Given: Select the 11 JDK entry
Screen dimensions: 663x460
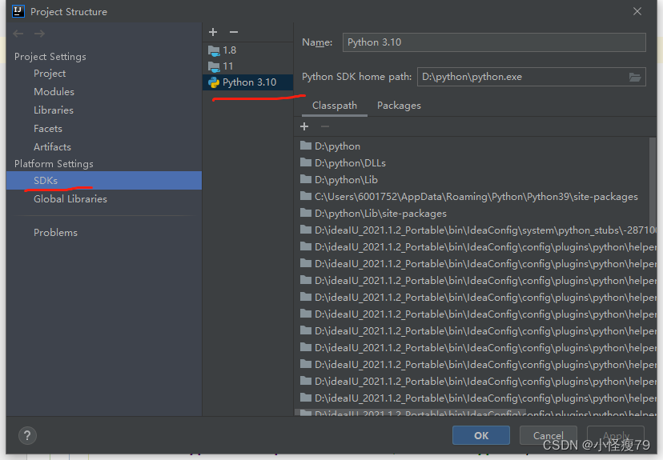Looking at the screenshot, I should [247, 66].
